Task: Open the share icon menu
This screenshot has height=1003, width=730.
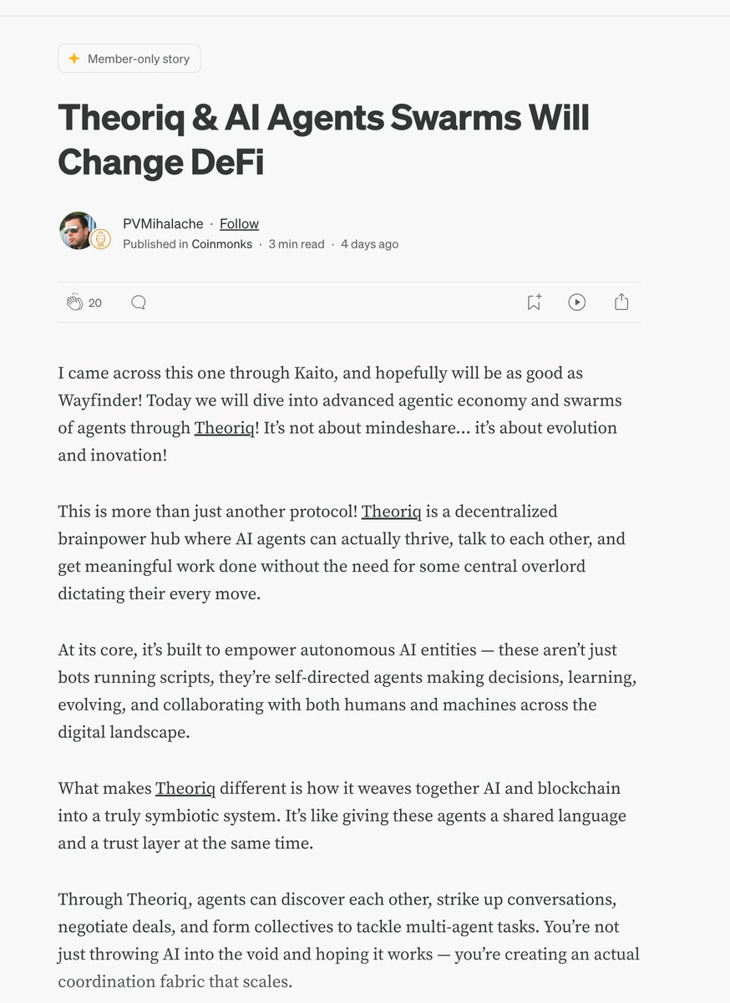Action: point(621,303)
